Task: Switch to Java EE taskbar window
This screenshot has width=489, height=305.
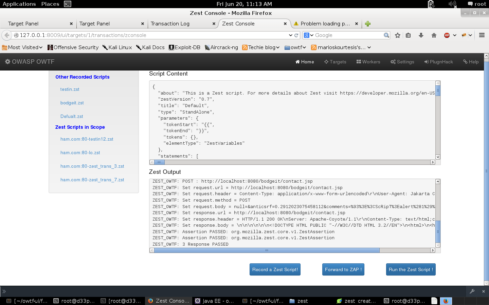Action: [x=215, y=301]
